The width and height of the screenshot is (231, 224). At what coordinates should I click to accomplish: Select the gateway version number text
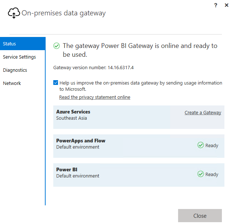coord(93,68)
